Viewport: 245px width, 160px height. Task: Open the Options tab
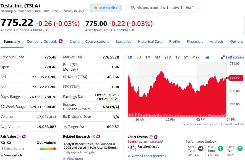point(236,41)
